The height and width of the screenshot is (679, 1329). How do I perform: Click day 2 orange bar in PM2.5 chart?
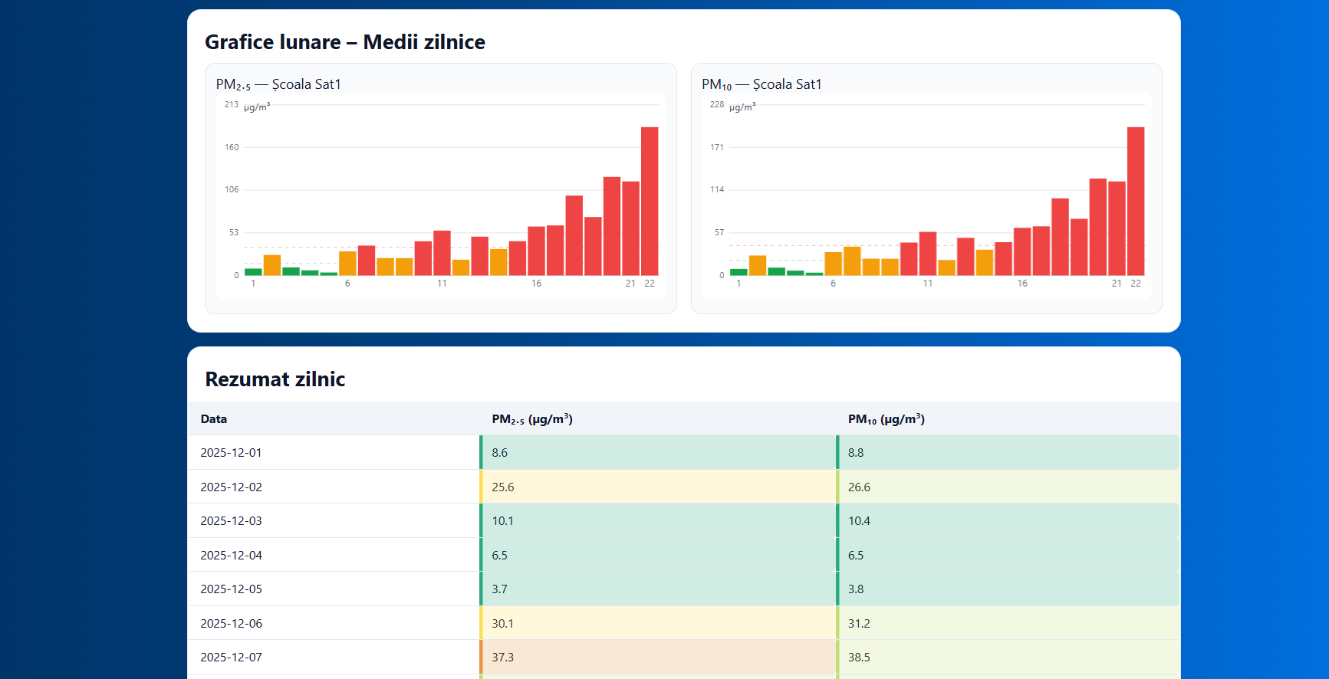click(272, 265)
